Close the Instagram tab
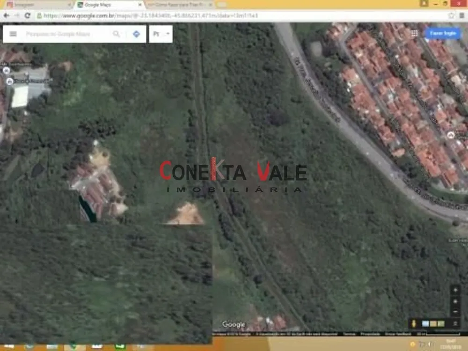This screenshot has height=351, width=468. click(x=69, y=5)
